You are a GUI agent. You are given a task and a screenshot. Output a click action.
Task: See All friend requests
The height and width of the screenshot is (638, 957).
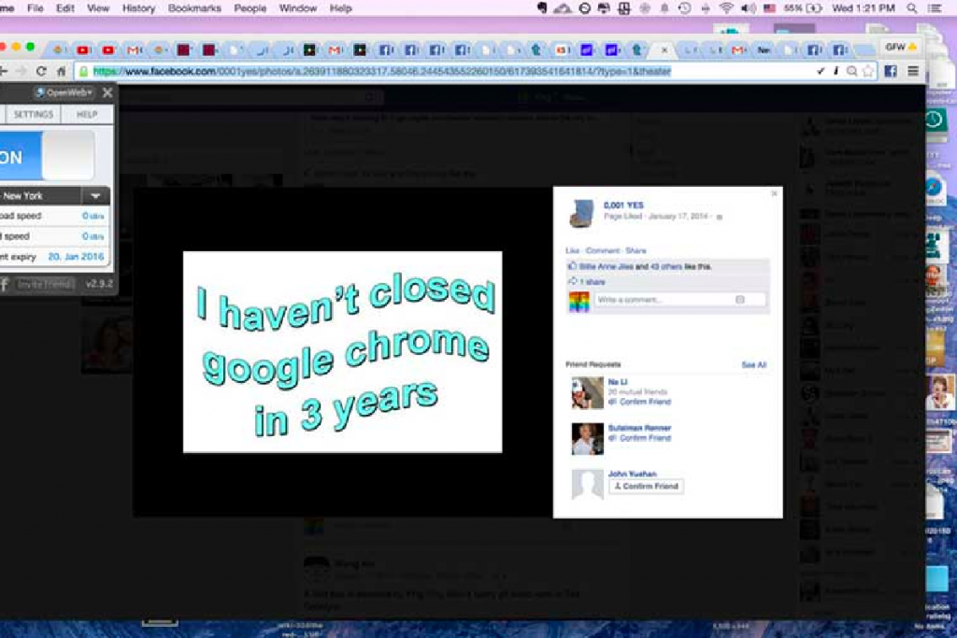(754, 364)
